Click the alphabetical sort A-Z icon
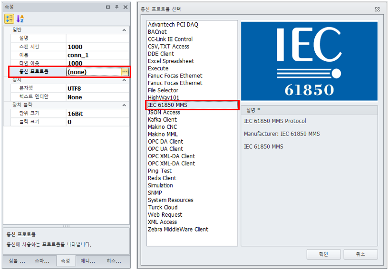The height and width of the screenshot is (270, 389). (20, 19)
